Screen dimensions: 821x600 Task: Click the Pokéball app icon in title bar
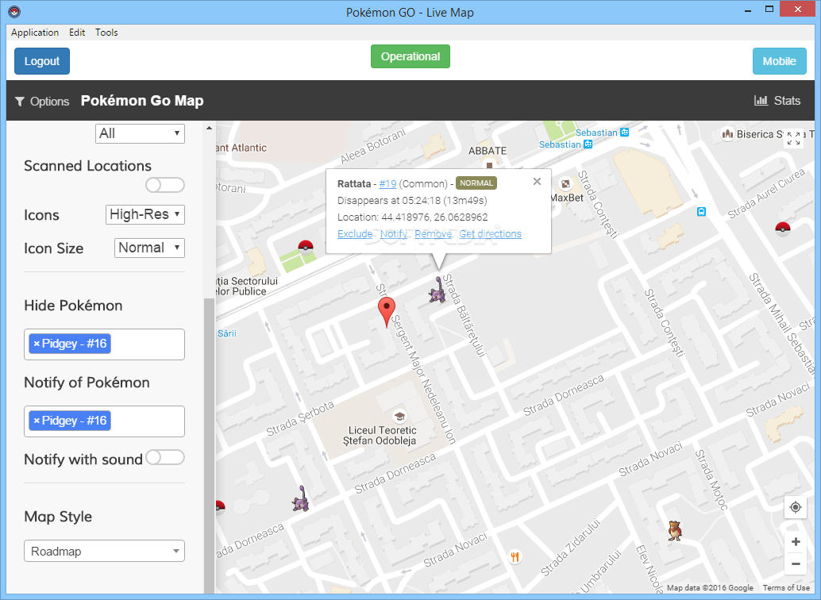[14, 12]
